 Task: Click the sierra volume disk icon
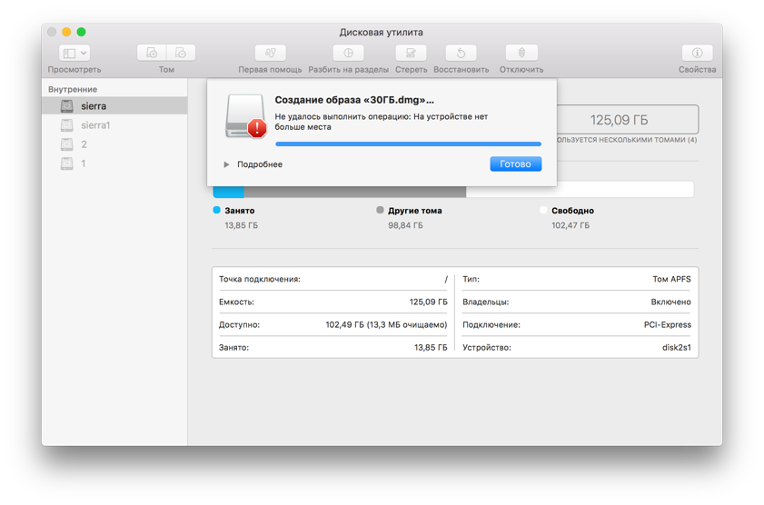(x=66, y=105)
